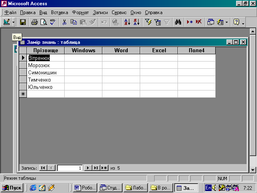Viewport: 257px width, 193px height.
Task: Click the Cut scissors icon
Action: 64,22
